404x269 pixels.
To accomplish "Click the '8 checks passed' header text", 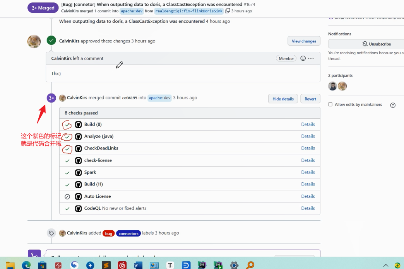I will coord(81,113).
